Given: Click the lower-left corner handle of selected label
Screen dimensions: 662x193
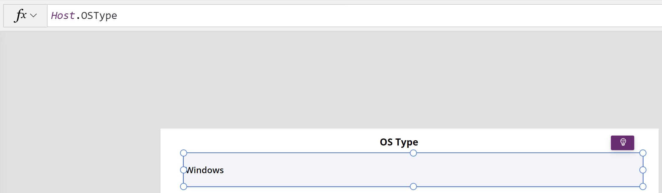Looking at the screenshot, I should (183, 187).
